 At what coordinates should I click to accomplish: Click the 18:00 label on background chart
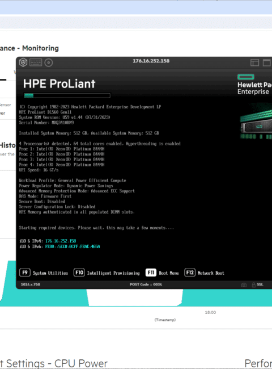coord(210,313)
